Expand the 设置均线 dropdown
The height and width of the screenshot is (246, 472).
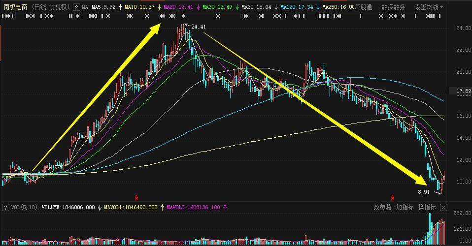point(429,7)
